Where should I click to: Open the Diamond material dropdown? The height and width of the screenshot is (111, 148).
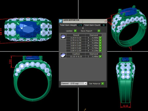pos(85,84)
